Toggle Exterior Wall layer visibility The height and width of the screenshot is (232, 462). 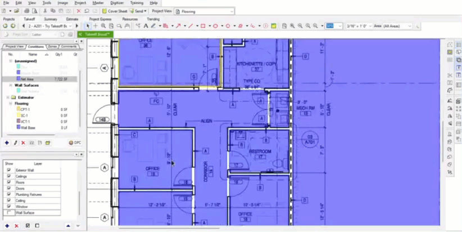[x=9, y=170]
